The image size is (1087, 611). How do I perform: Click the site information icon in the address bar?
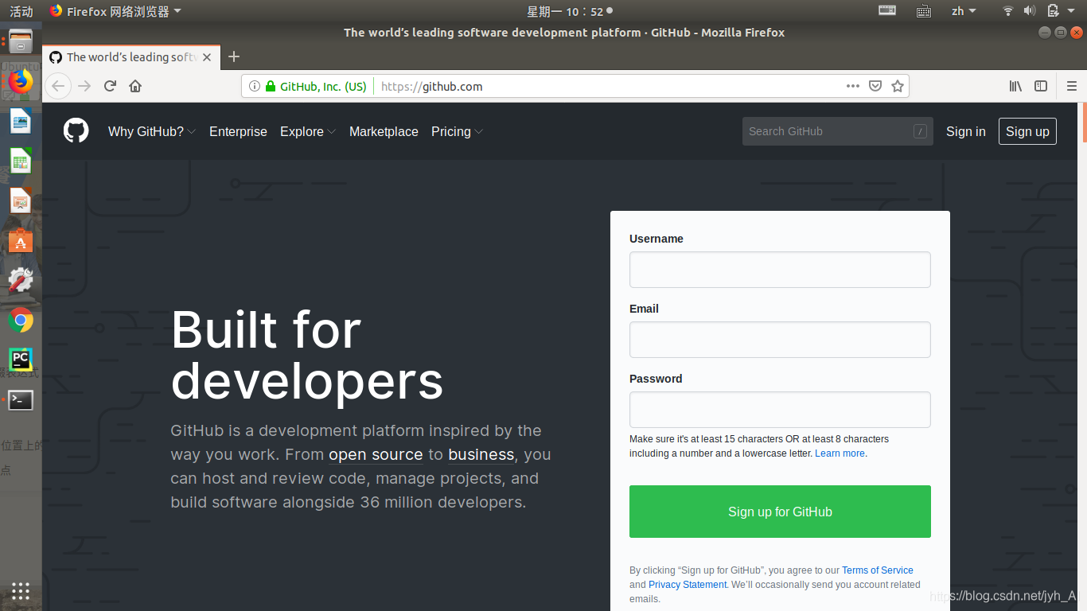pos(255,86)
